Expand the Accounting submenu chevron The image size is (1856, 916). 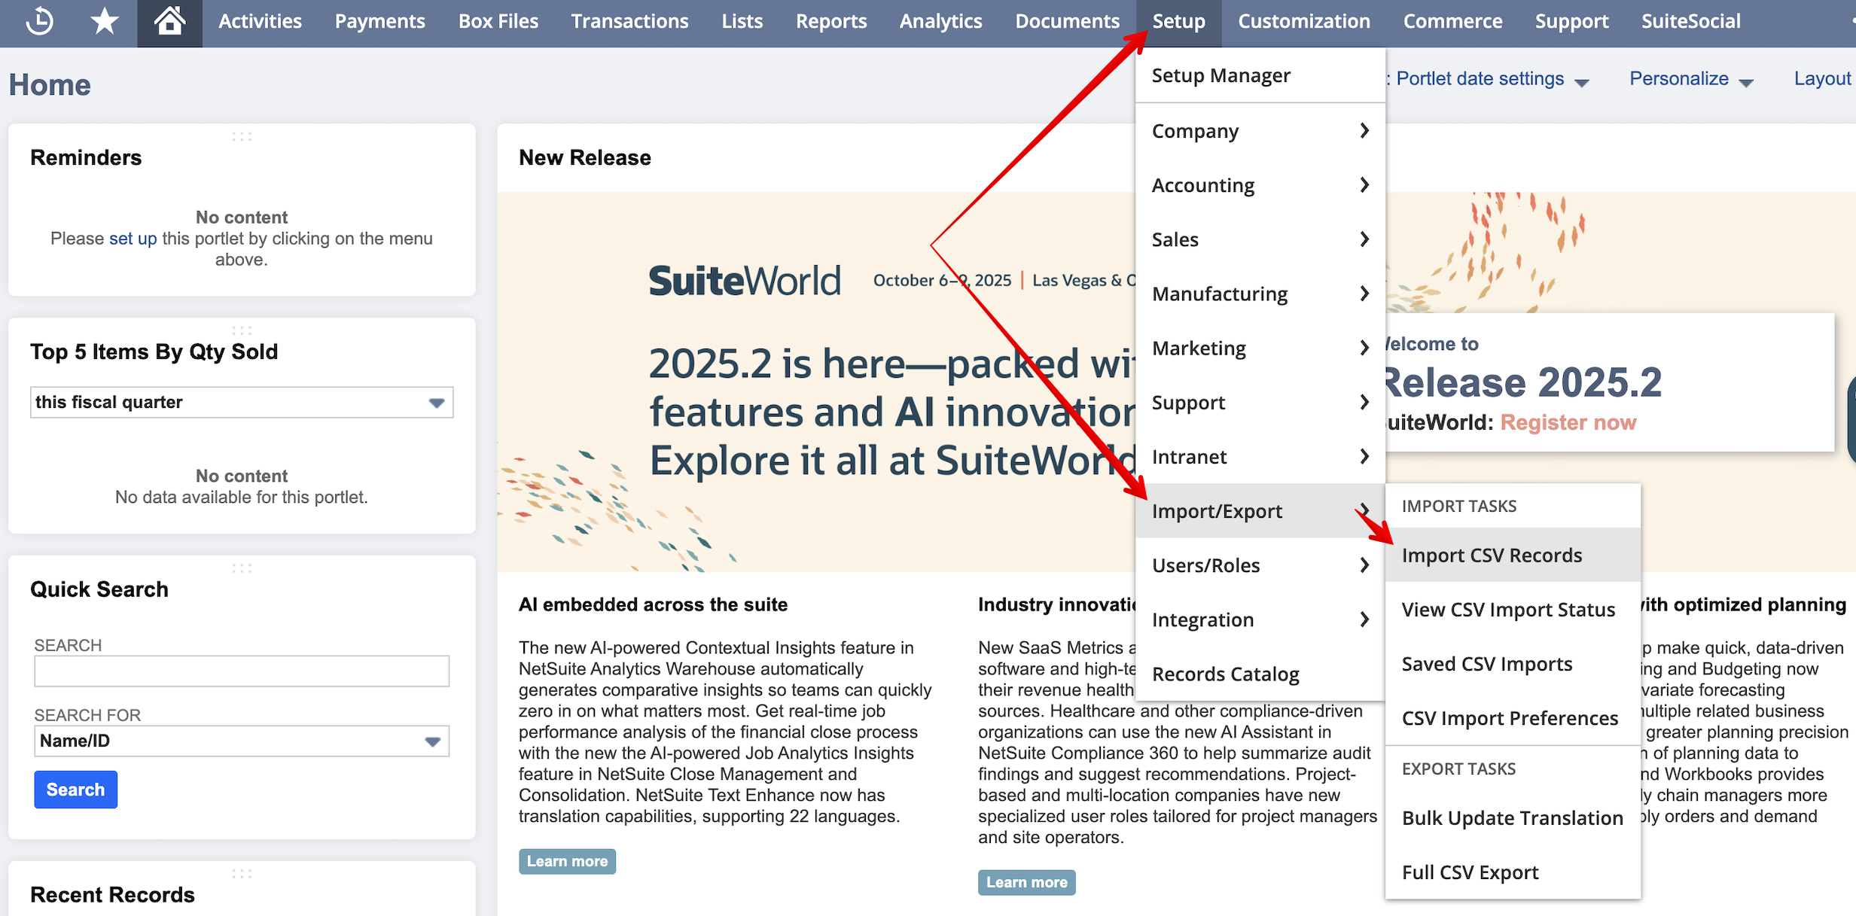point(1364,185)
